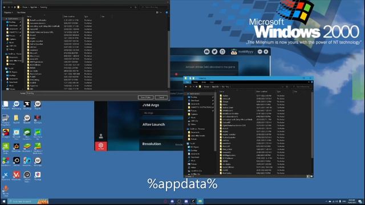Image resolution: width=365 pixels, height=205 pixels.
Task: Open address bar history dropdown in dialog
Action: [x=131, y=7]
